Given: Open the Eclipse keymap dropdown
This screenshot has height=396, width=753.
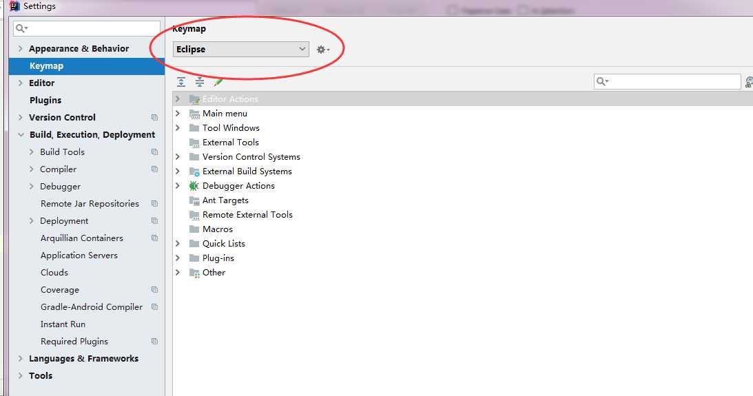Looking at the screenshot, I should click(x=240, y=49).
